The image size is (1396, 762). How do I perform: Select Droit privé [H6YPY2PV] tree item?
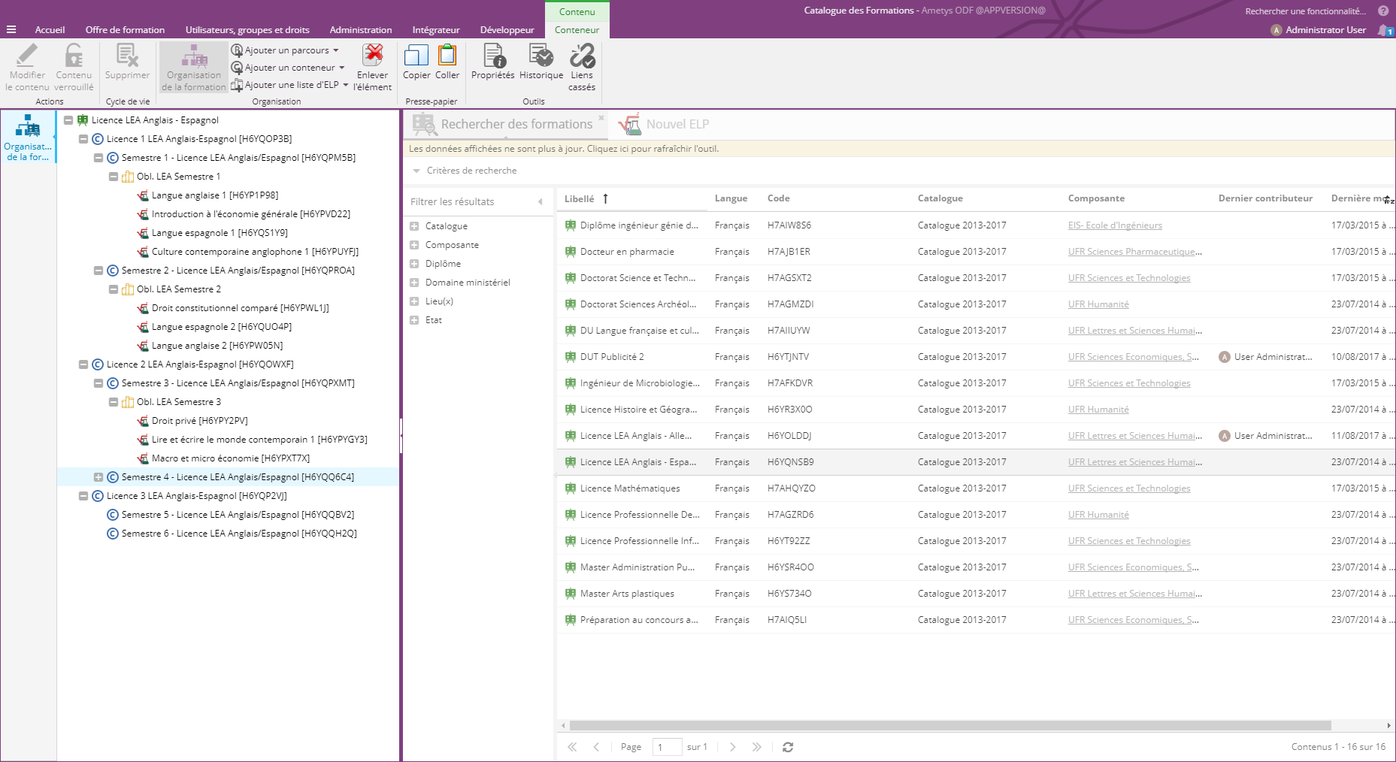pos(199,421)
